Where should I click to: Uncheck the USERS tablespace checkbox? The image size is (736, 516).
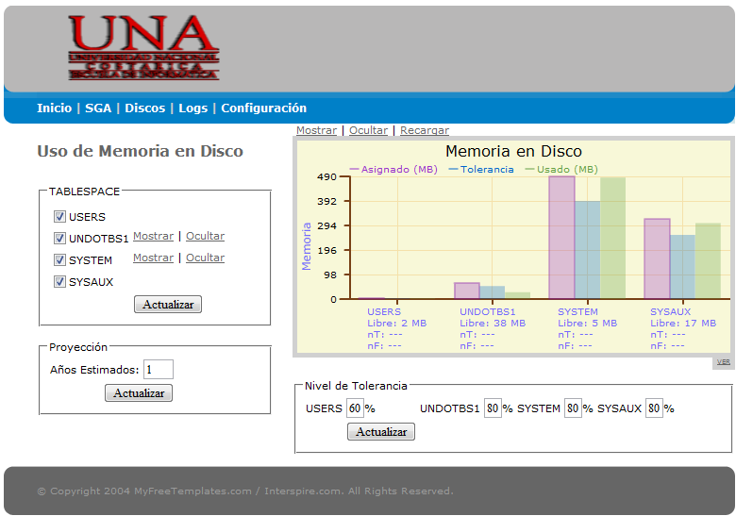tap(59, 216)
